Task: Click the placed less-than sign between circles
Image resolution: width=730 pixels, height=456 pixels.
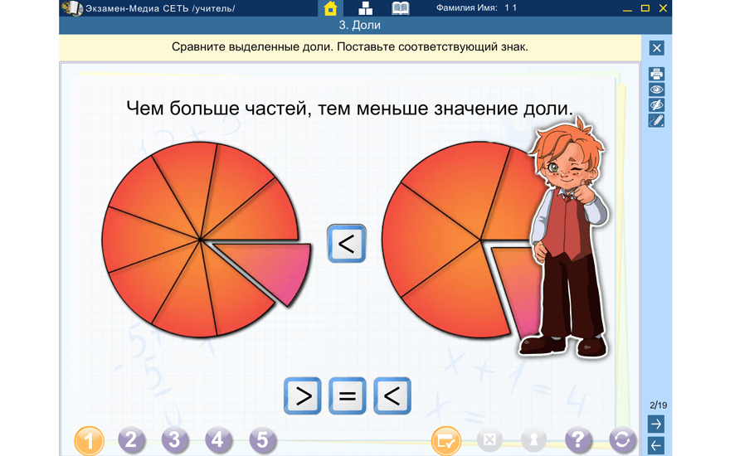Action: [347, 244]
